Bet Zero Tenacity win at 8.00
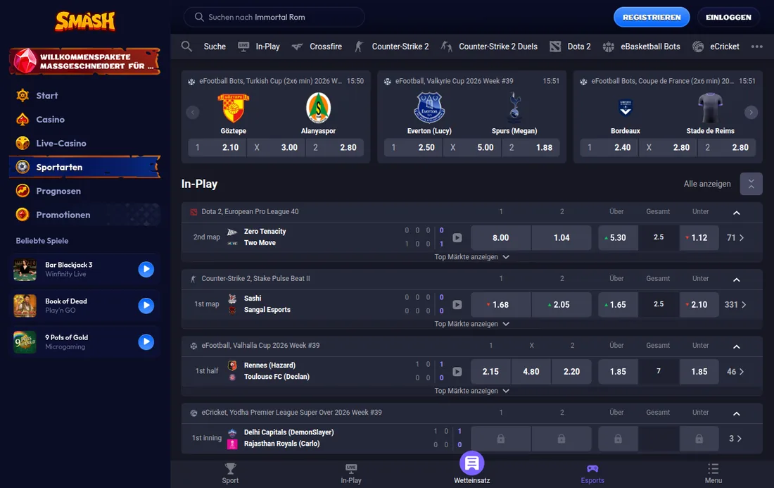The image size is (774, 488). tap(500, 237)
